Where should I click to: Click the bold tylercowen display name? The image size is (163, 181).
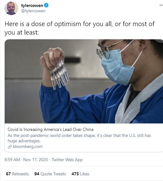coord(32,6)
